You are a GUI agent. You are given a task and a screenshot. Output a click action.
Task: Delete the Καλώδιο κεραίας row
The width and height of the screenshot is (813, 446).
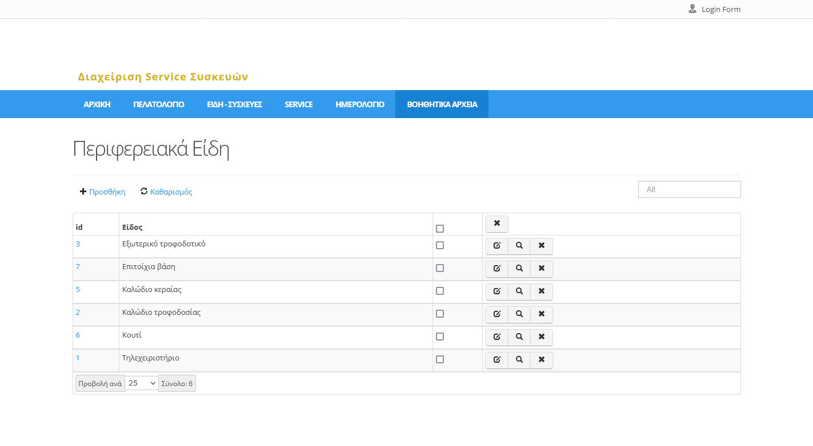541,291
